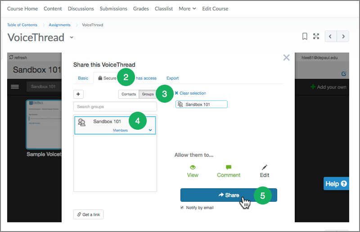Image resolution: width=360 pixels, height=232 pixels.
Task: Go to next content item arrow
Action: [x=343, y=36]
